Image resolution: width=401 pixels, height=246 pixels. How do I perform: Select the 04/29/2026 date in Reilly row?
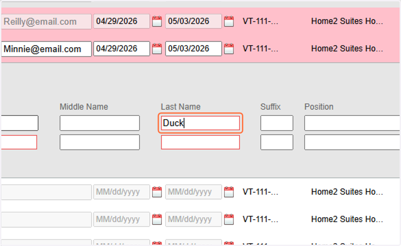(x=122, y=21)
